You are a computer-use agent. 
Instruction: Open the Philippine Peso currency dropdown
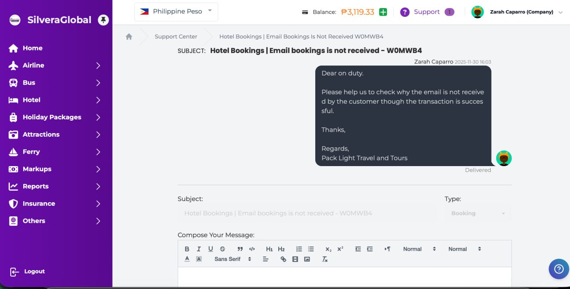point(176,12)
